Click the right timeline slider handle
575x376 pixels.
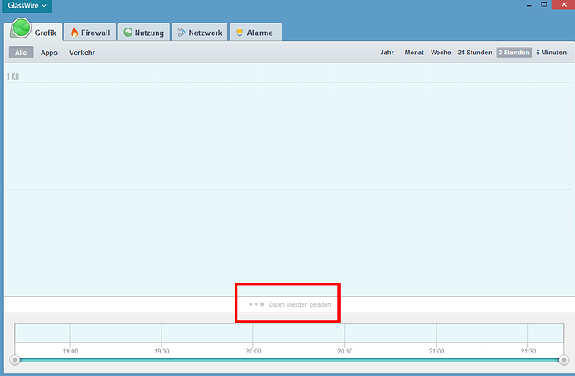click(564, 360)
